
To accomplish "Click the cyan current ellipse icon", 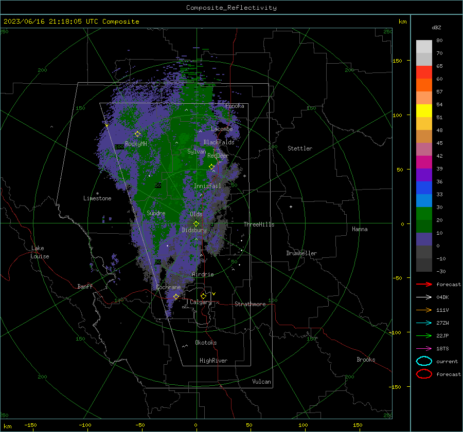I will (424, 361).
